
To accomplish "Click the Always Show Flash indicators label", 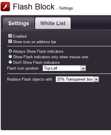I will [x=38, y=52].
